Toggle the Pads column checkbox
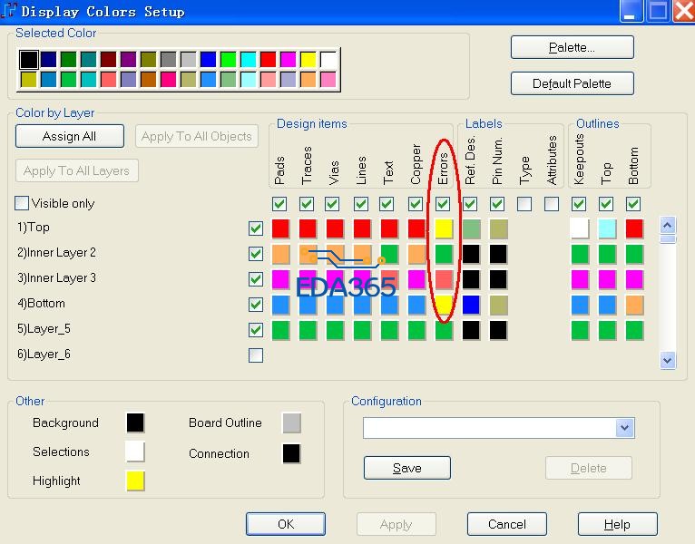Screen dimensions: 695x544 tap(279, 204)
